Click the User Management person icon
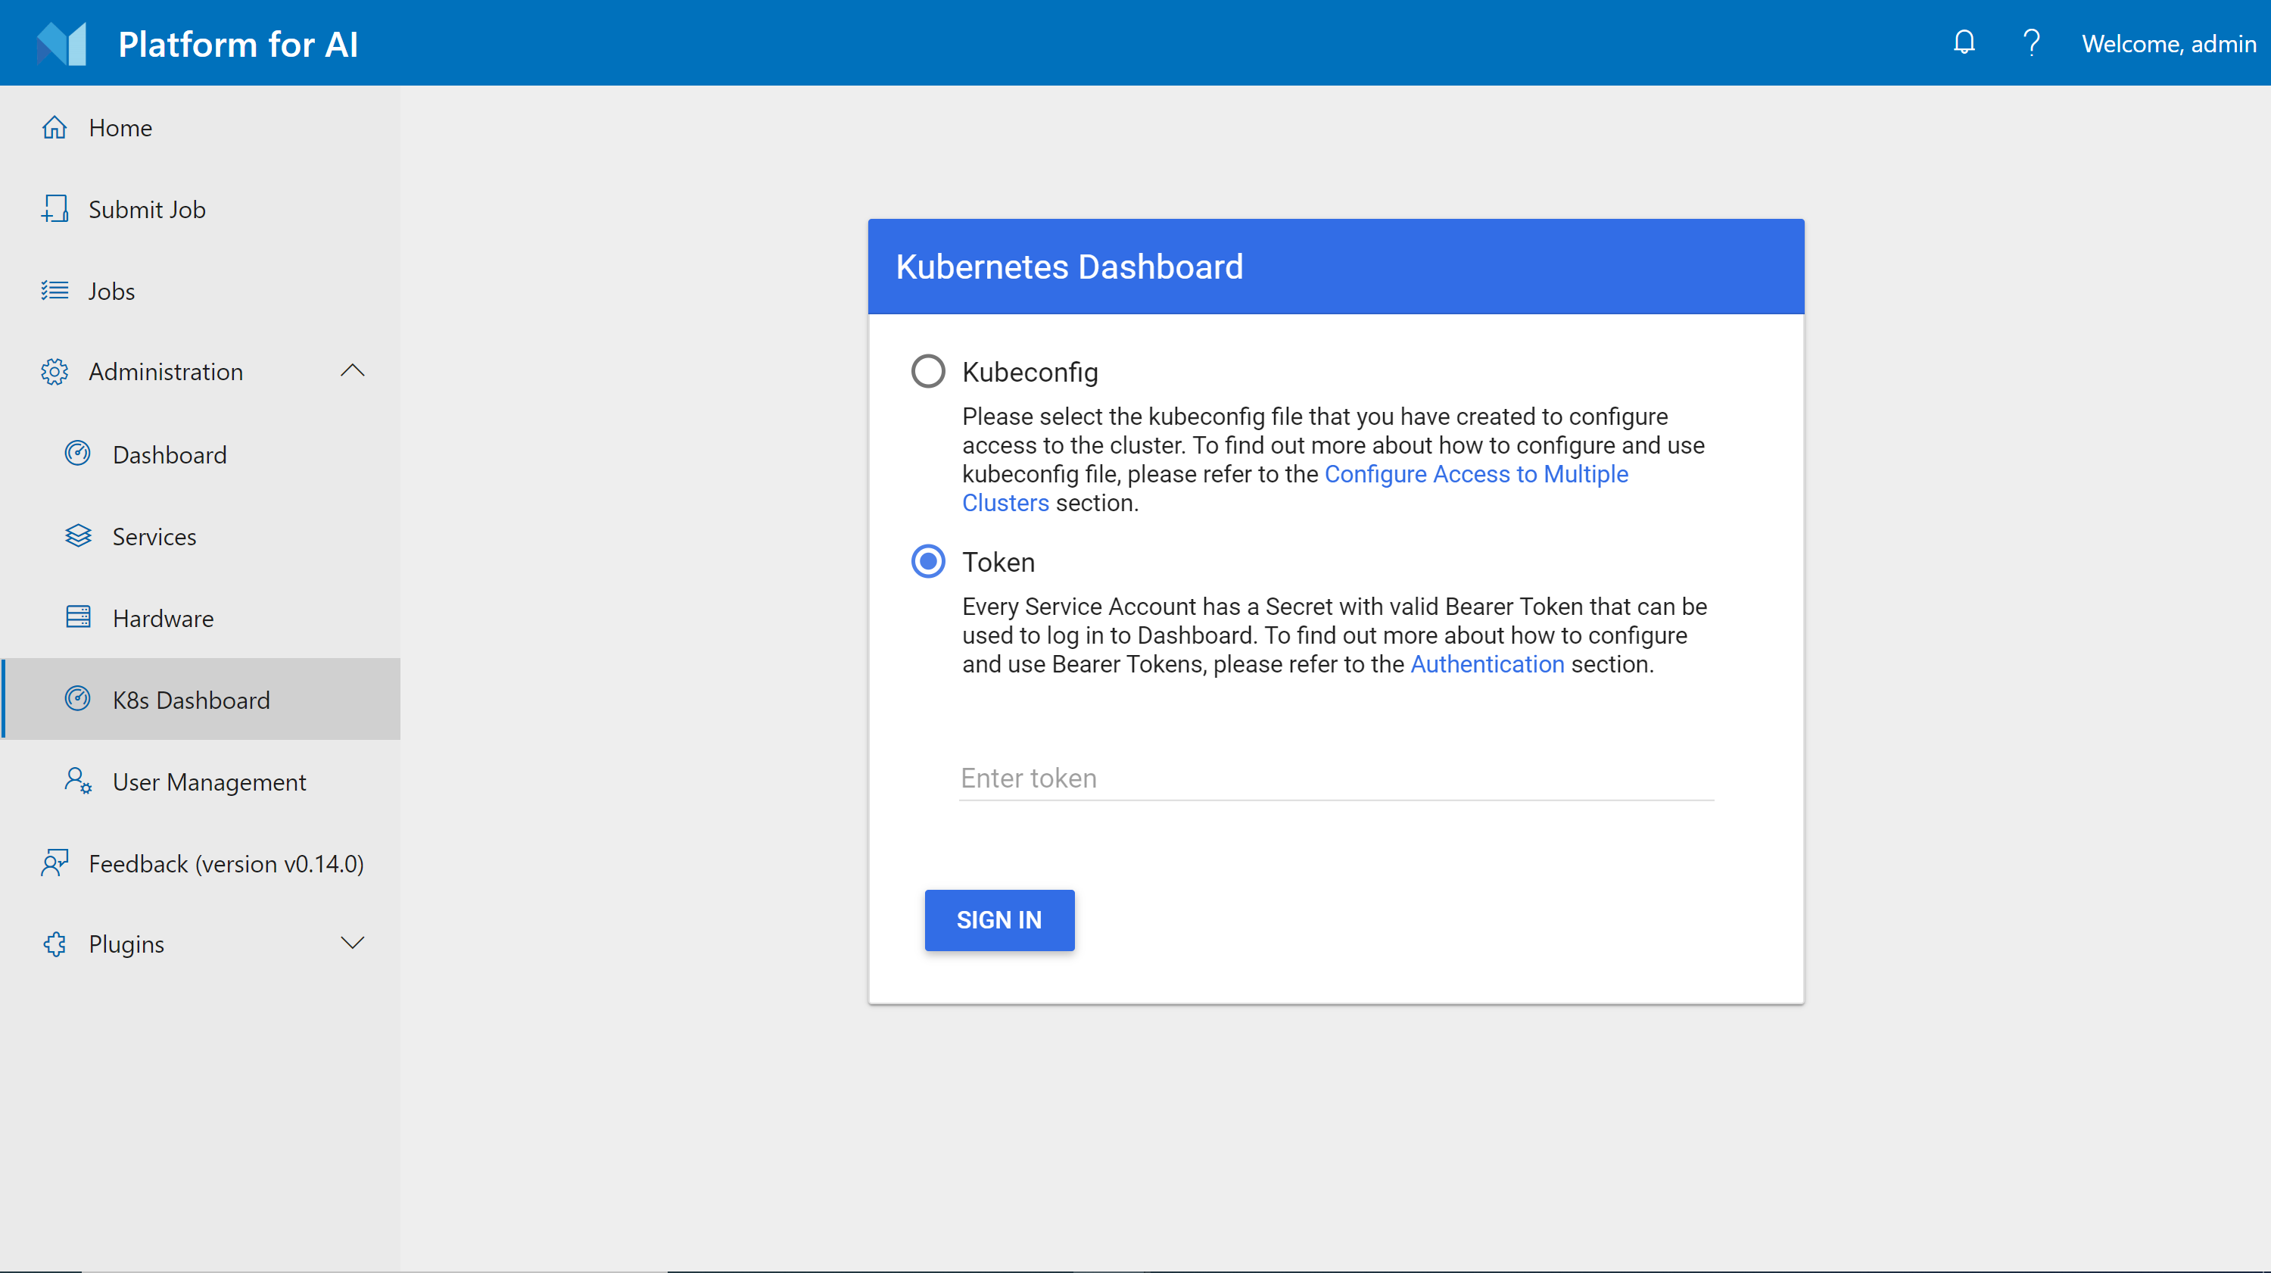This screenshot has height=1273, width=2271. click(79, 781)
